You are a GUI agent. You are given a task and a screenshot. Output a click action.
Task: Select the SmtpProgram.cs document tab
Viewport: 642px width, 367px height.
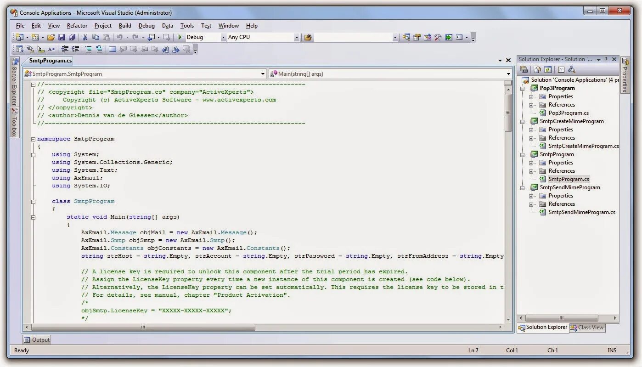point(51,61)
